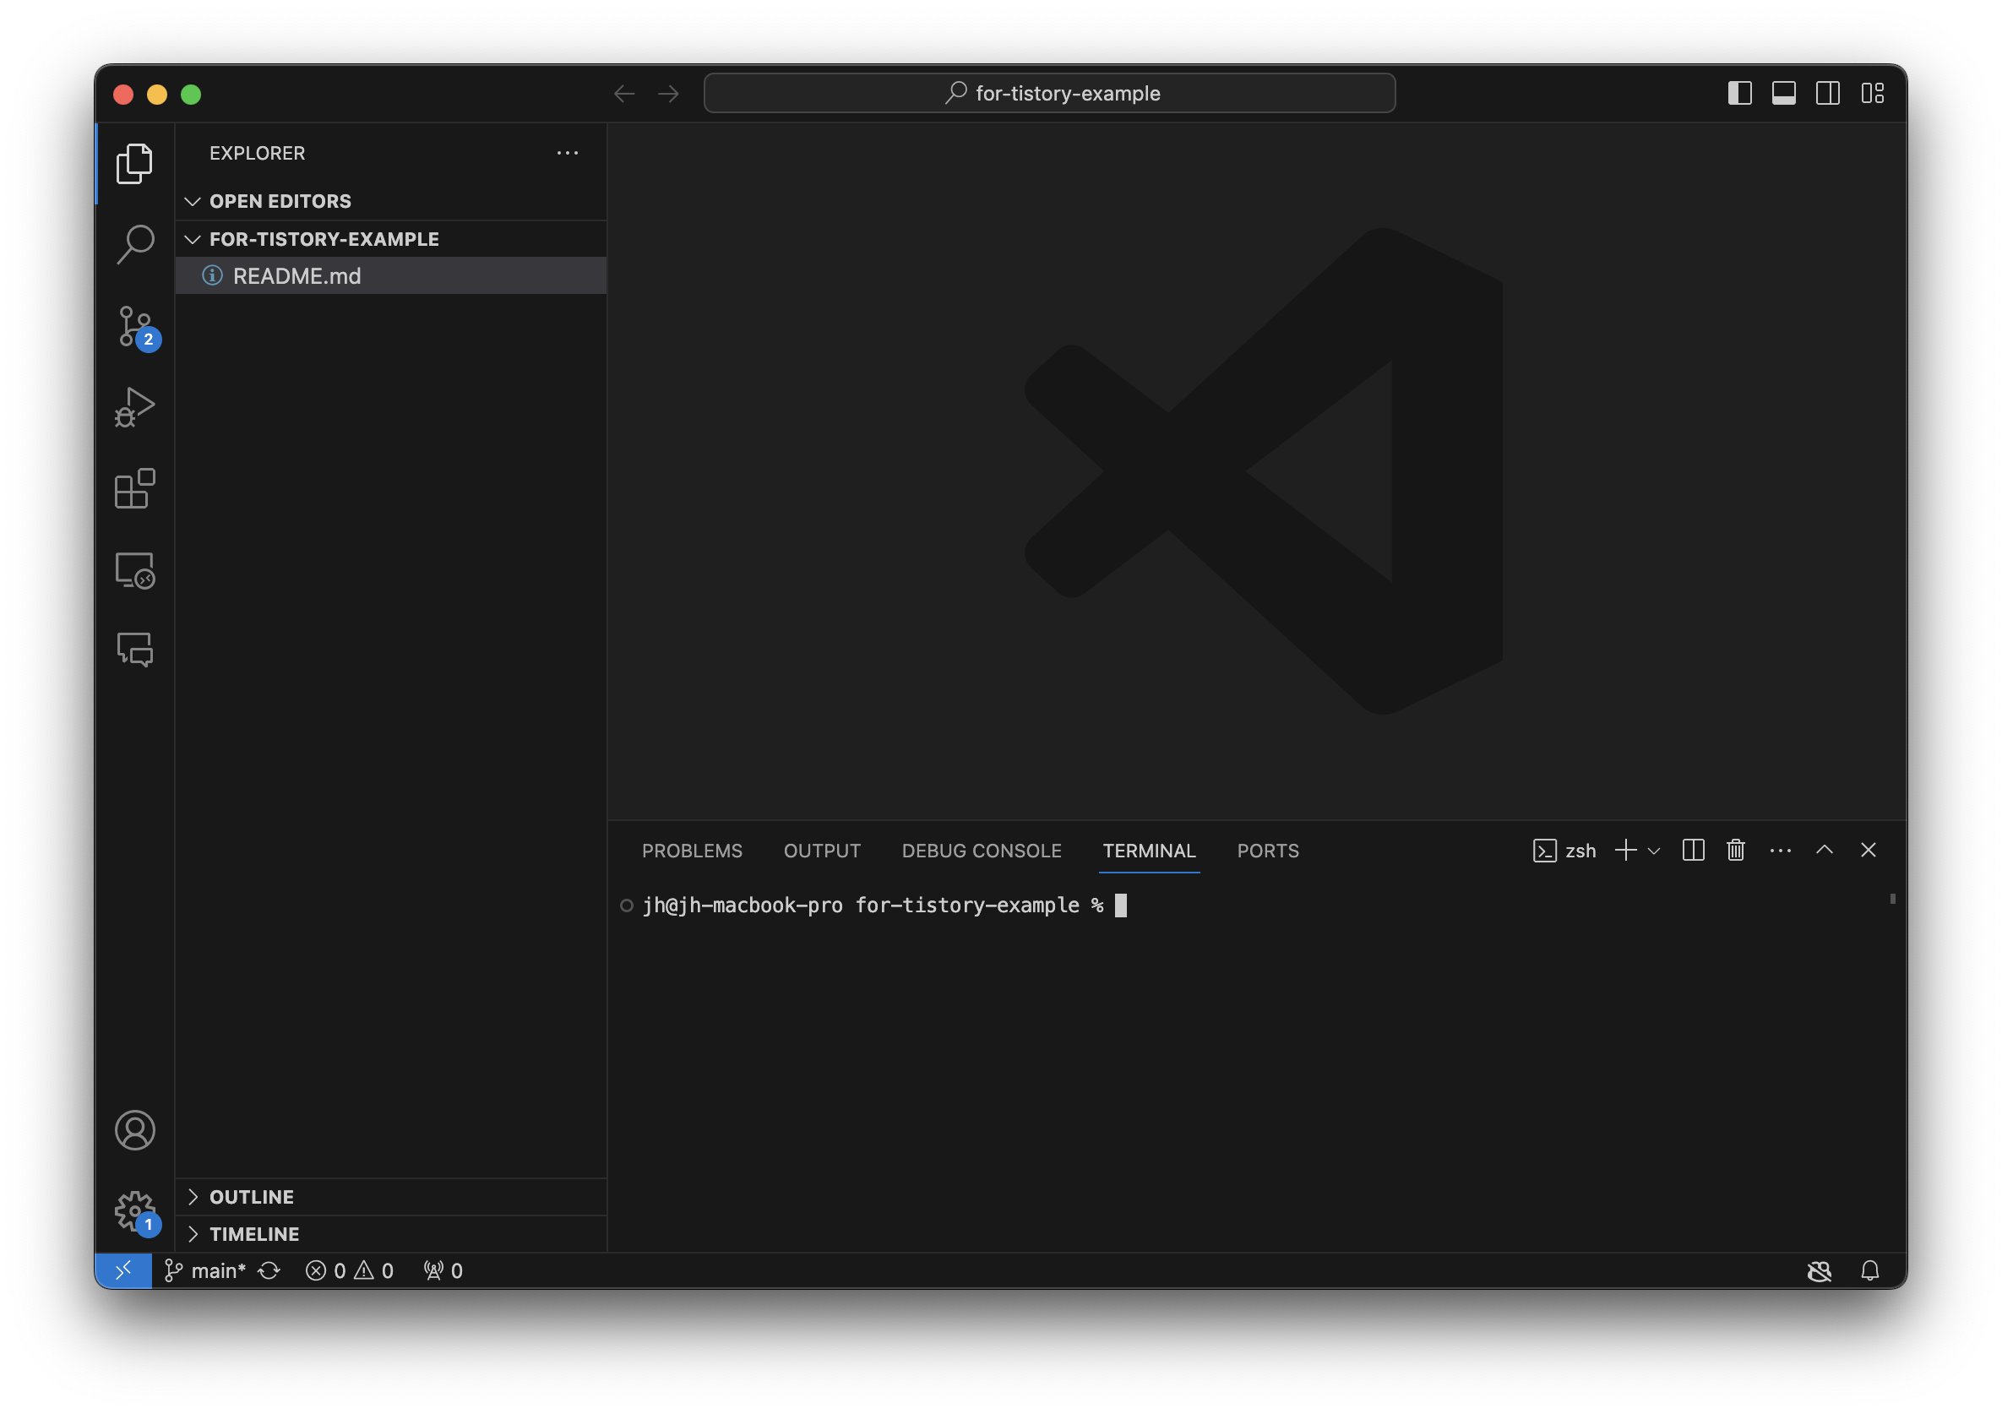Open the new terminal profile dropdown arrow

tap(1654, 851)
